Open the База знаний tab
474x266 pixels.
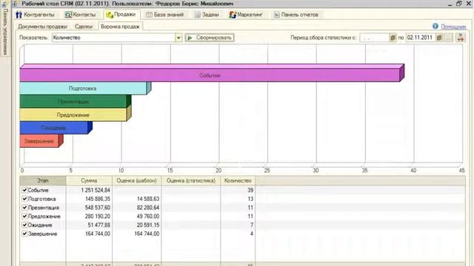[x=164, y=15]
